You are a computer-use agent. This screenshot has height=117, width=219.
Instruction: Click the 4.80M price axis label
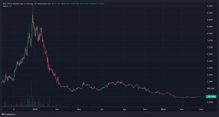coord(210,20)
